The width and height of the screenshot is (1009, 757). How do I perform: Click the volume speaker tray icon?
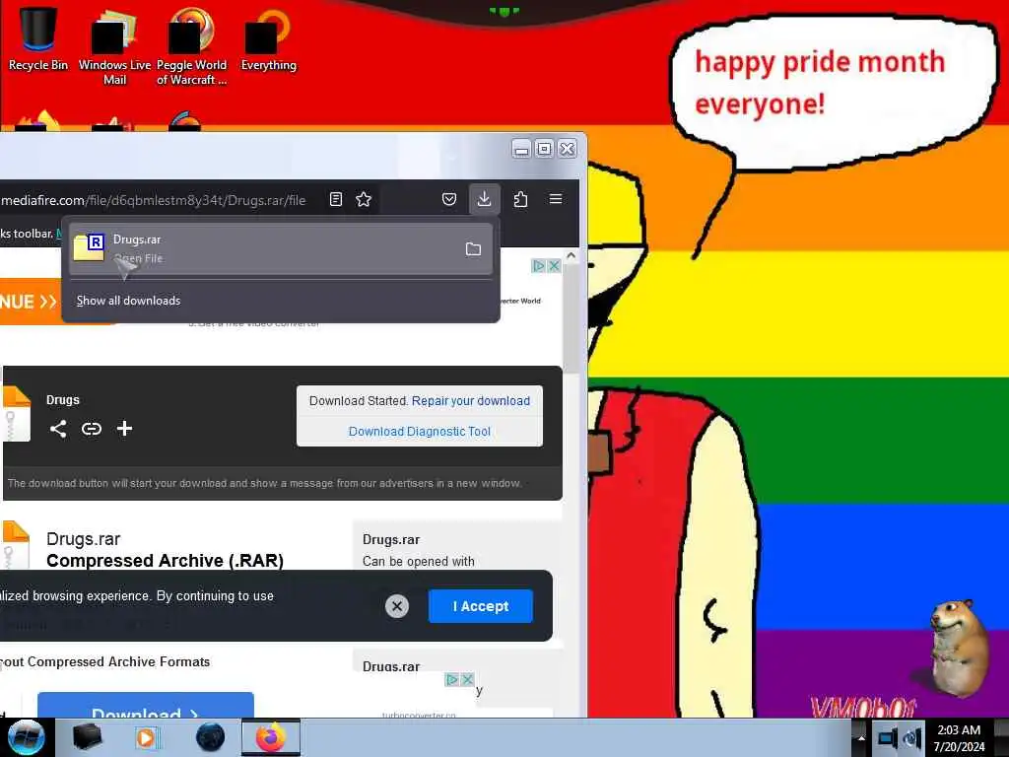tap(911, 738)
